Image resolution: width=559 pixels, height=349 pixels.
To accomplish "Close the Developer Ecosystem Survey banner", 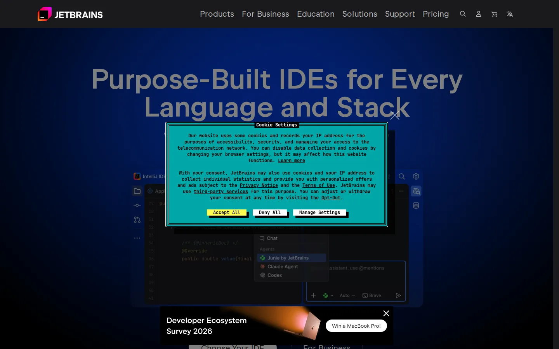I will coord(386,313).
